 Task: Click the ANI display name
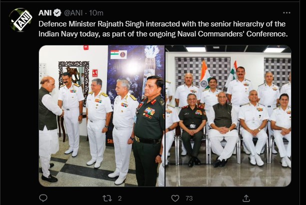pyautogui.click(x=45, y=12)
